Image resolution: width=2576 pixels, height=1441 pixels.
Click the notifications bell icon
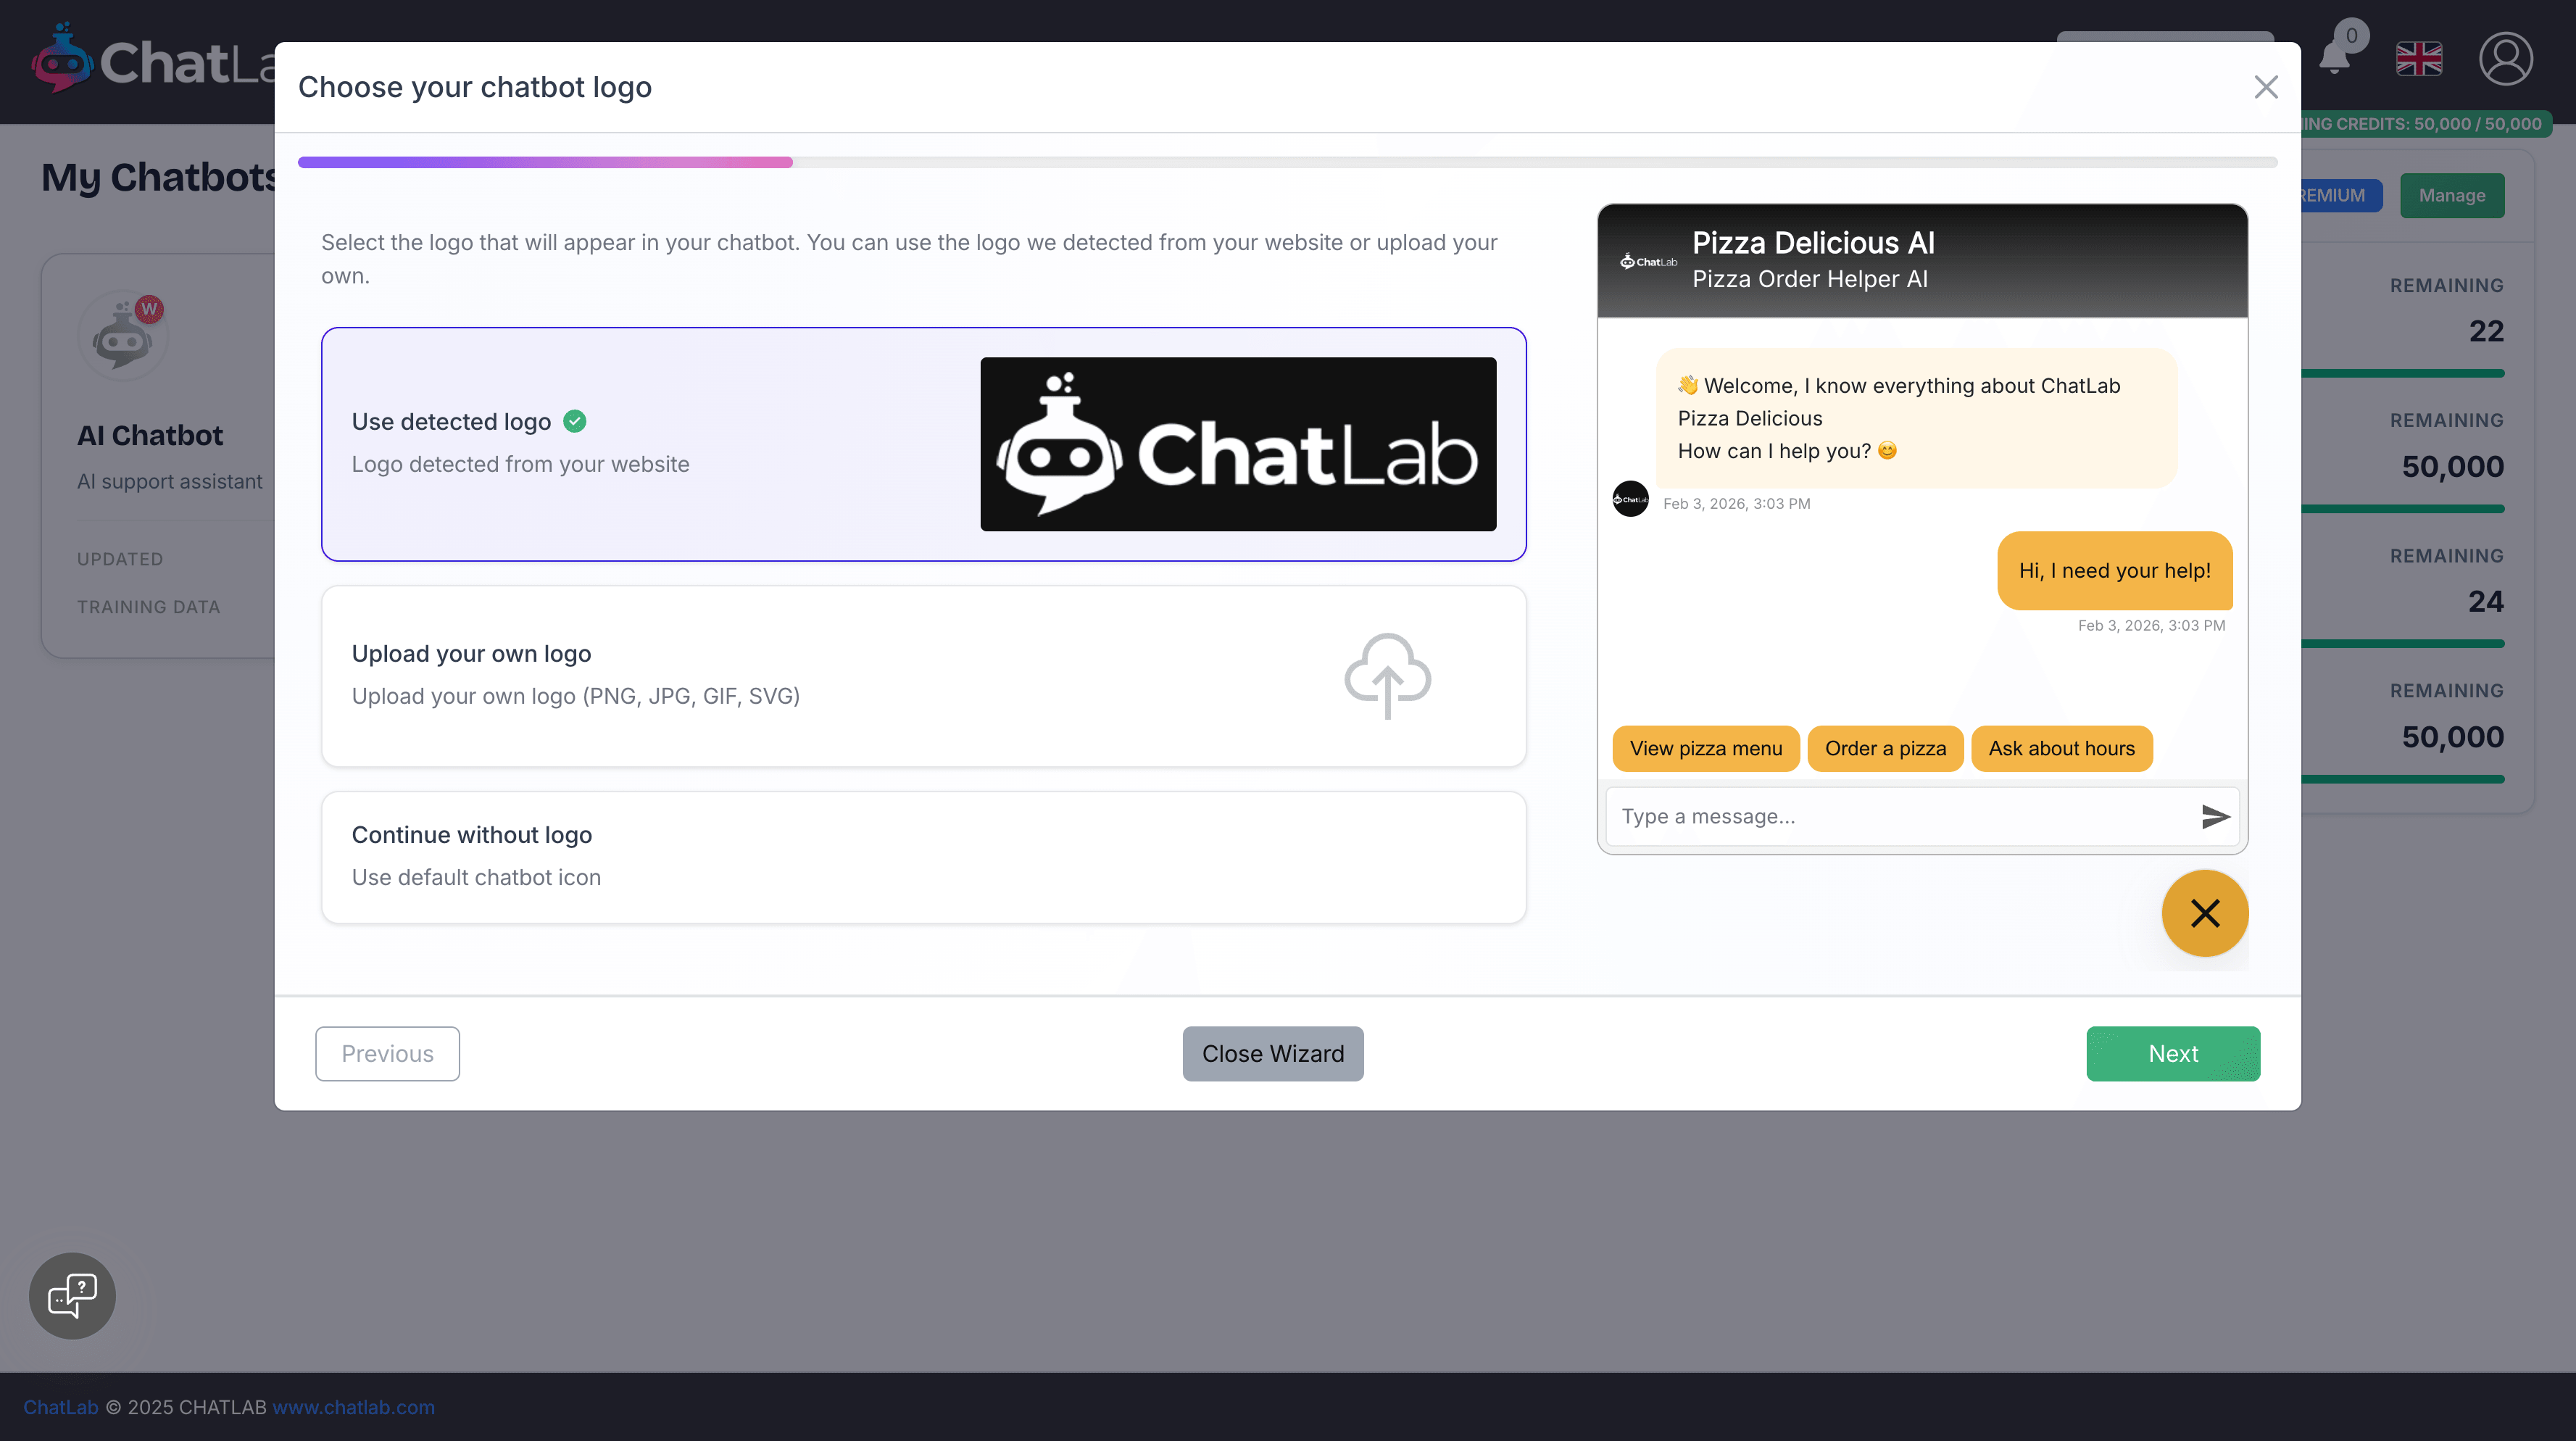2336,58
